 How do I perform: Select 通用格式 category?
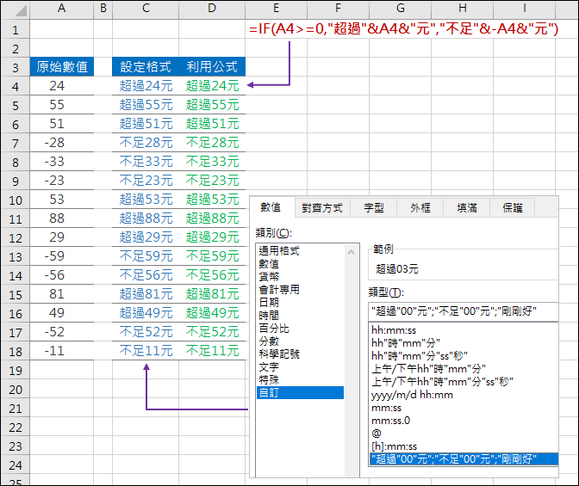(x=300, y=251)
